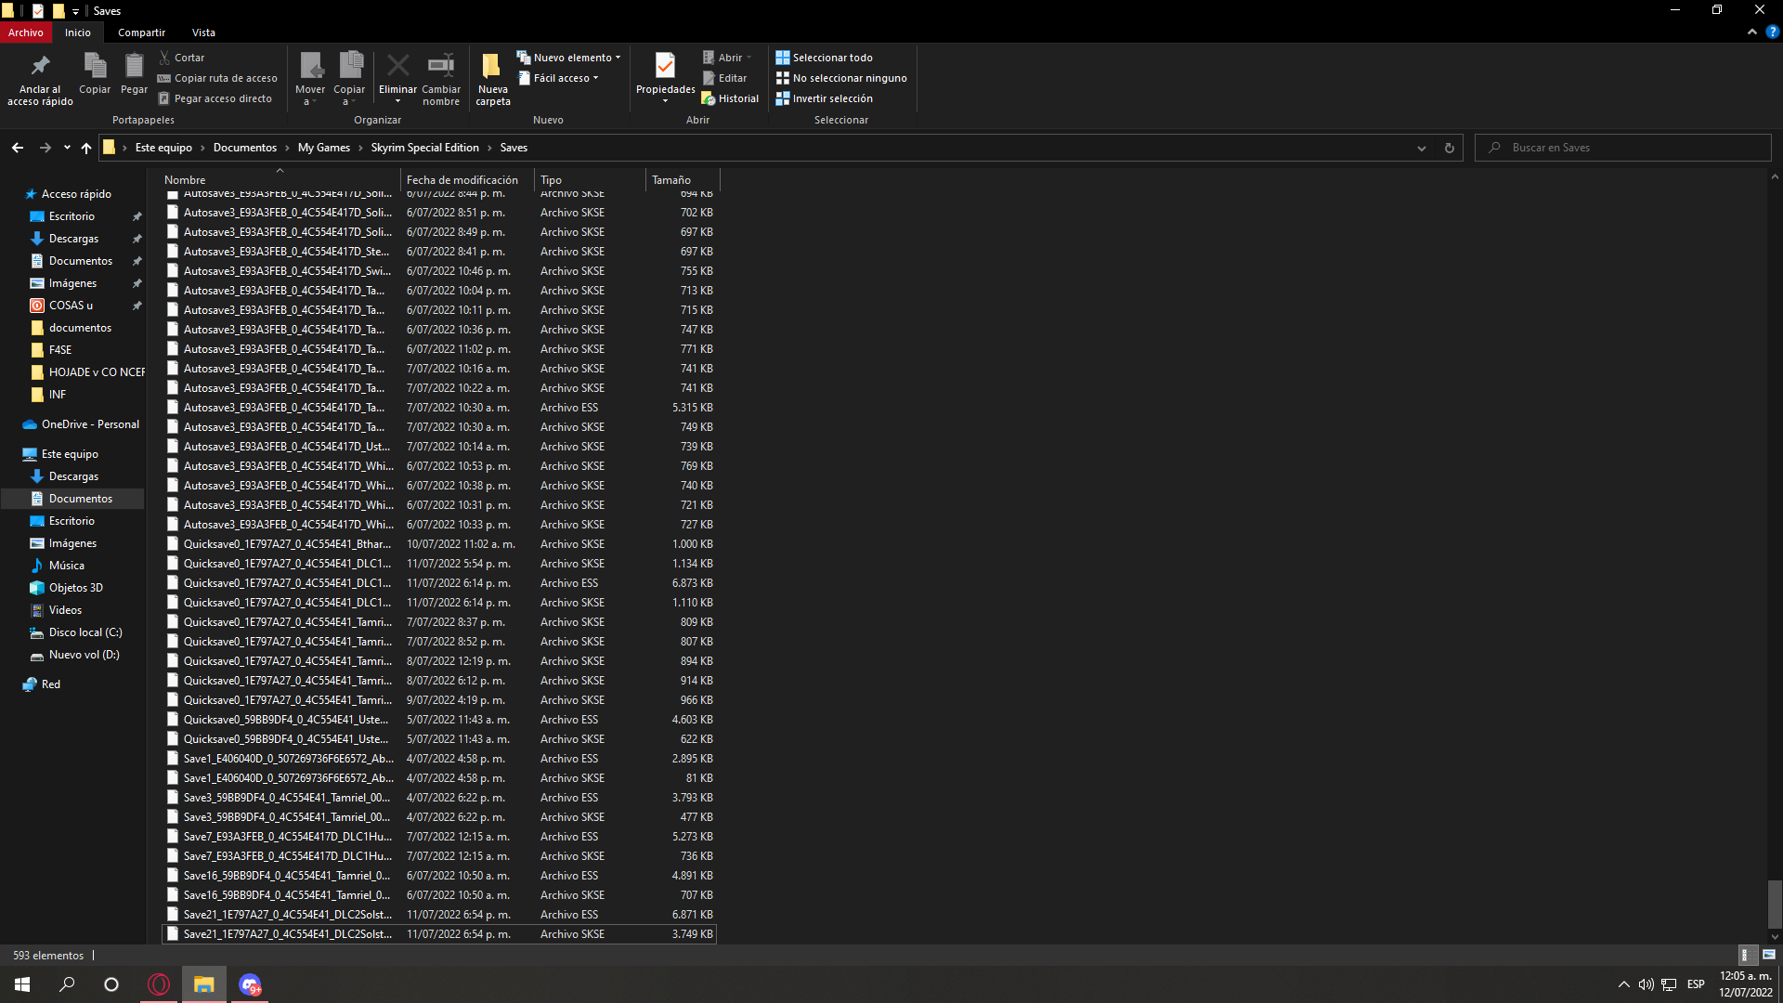This screenshot has width=1783, height=1003.
Task: Open the Mover a dropdown
Action: click(310, 79)
